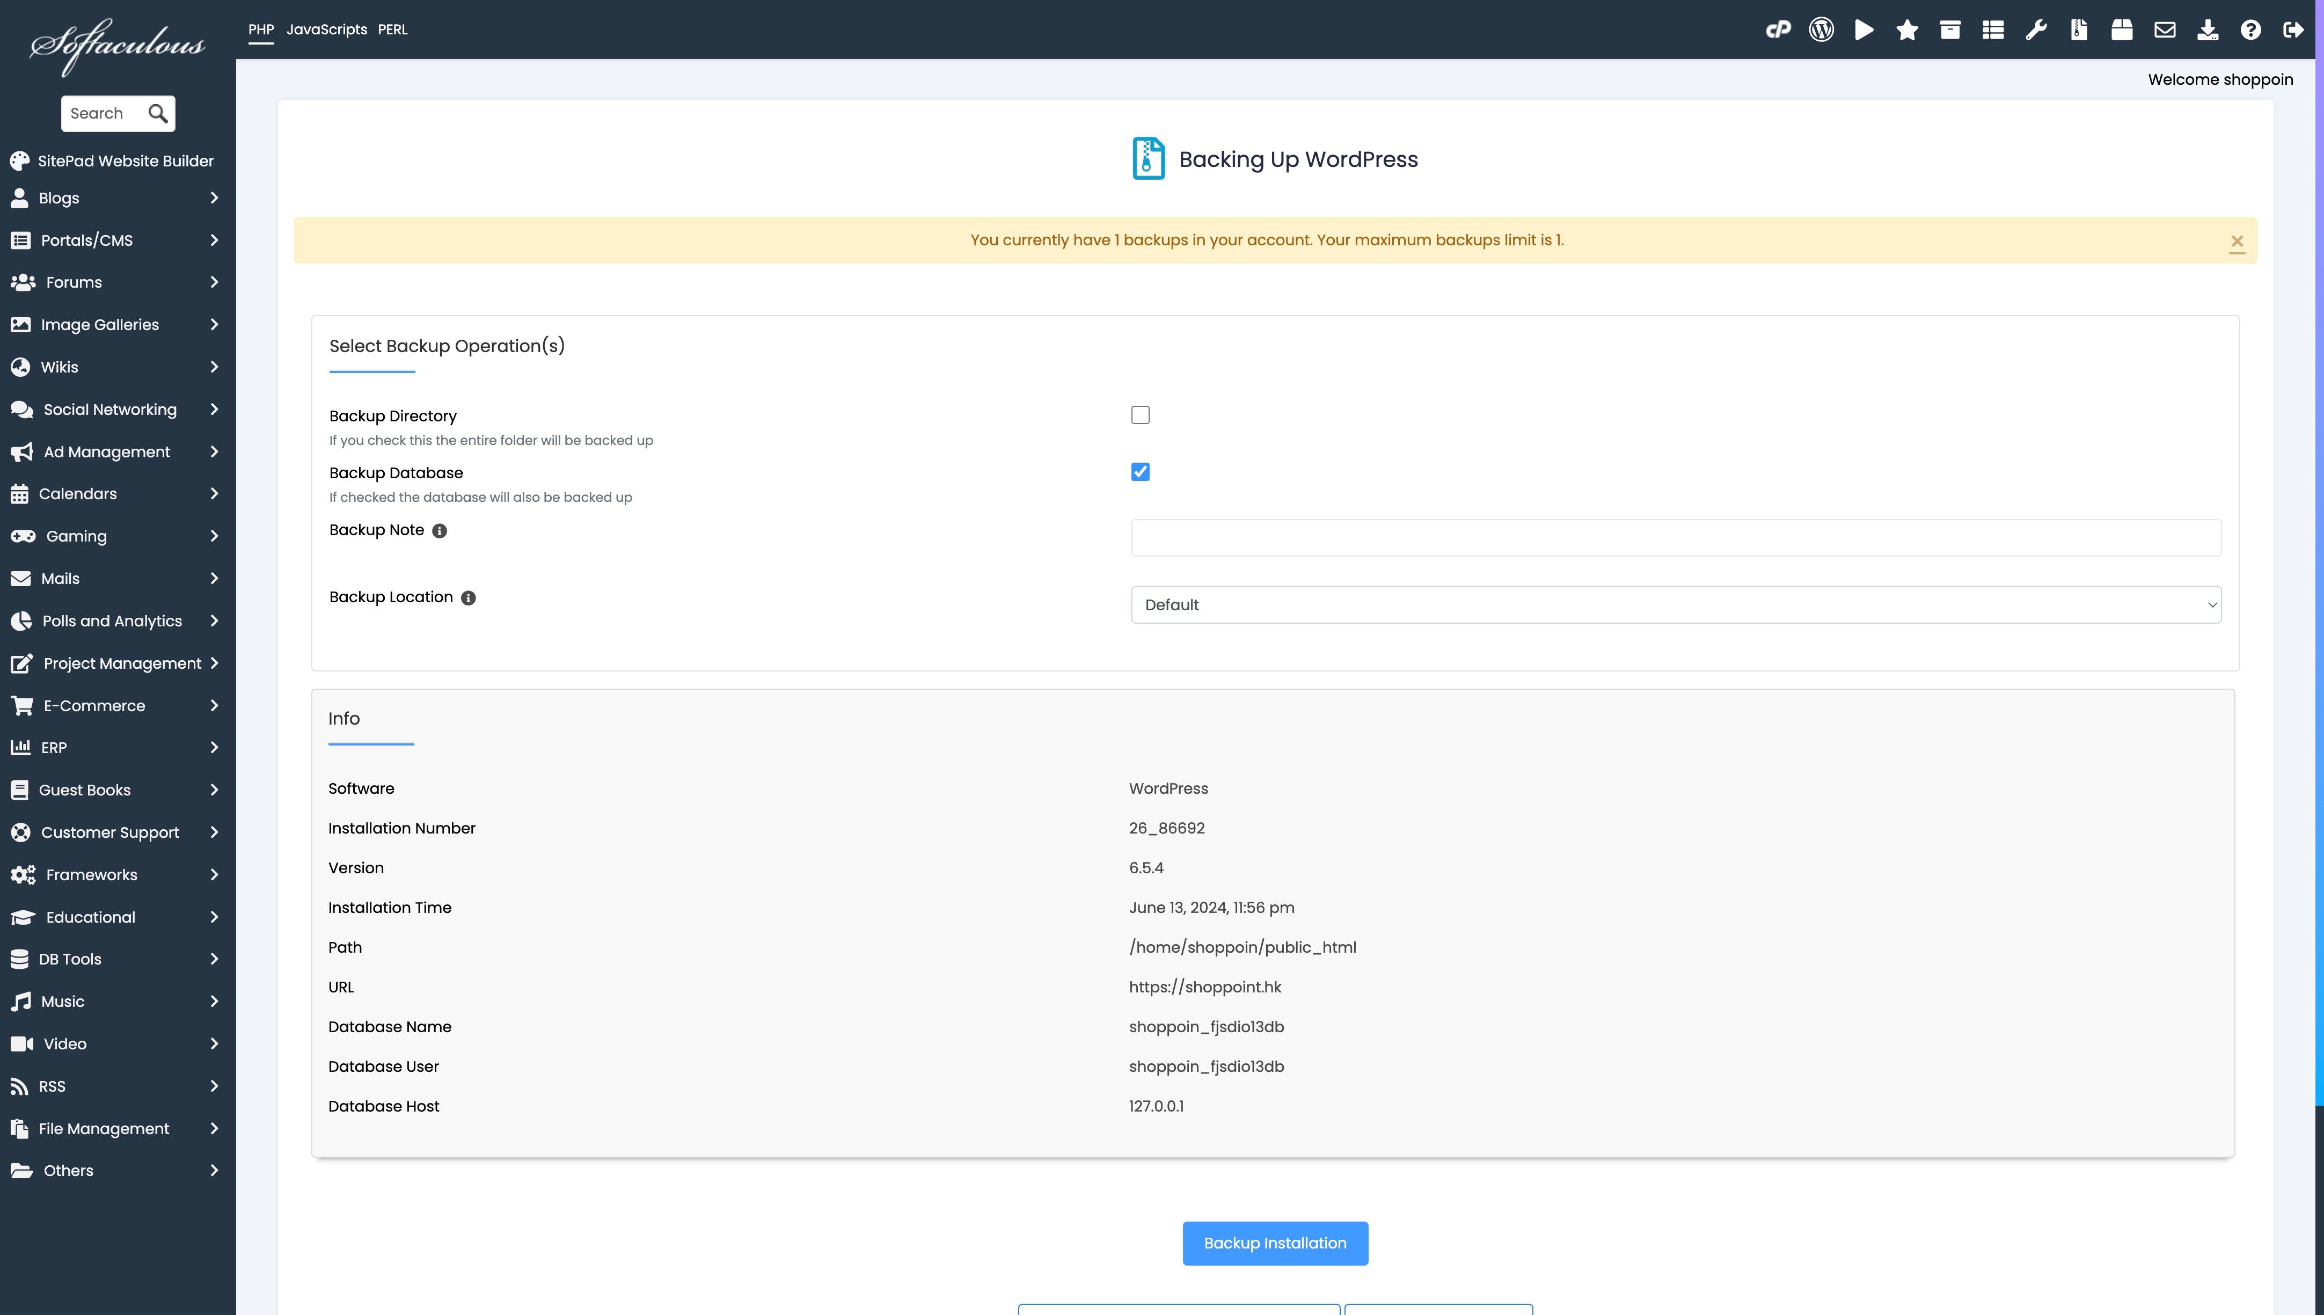Enable the Backup Directory checkbox
Image resolution: width=2324 pixels, height=1315 pixels.
(x=1141, y=415)
